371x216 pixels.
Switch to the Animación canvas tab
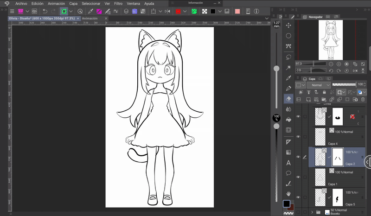tap(90, 19)
